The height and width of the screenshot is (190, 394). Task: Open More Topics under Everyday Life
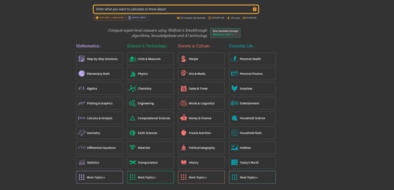tap(252, 177)
